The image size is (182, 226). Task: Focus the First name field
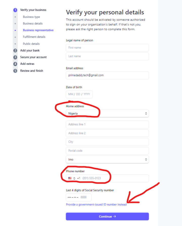coord(107,48)
